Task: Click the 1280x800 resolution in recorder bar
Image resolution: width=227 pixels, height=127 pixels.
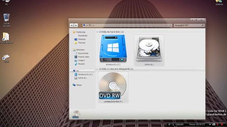Action: (x=179, y=125)
